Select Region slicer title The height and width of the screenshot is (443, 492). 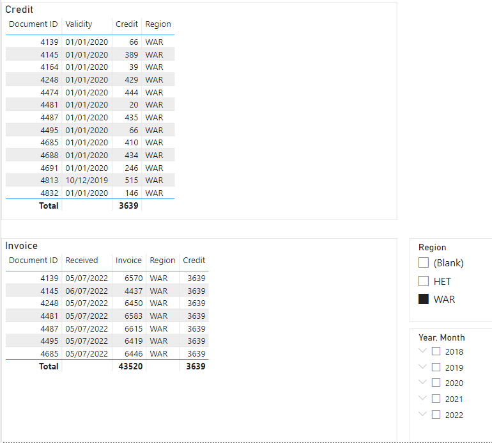432,248
